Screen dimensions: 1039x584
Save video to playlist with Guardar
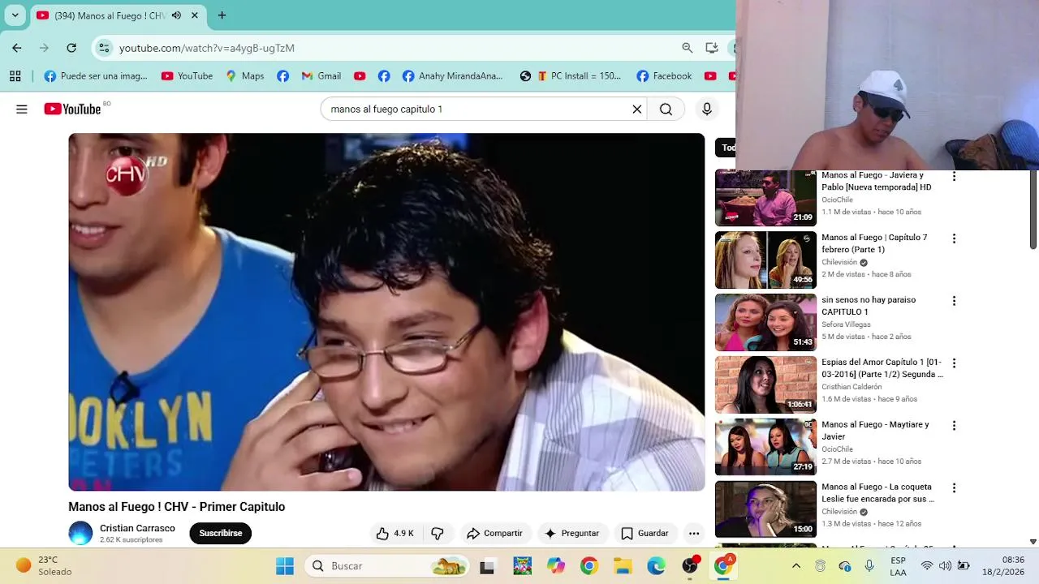pyautogui.click(x=645, y=533)
